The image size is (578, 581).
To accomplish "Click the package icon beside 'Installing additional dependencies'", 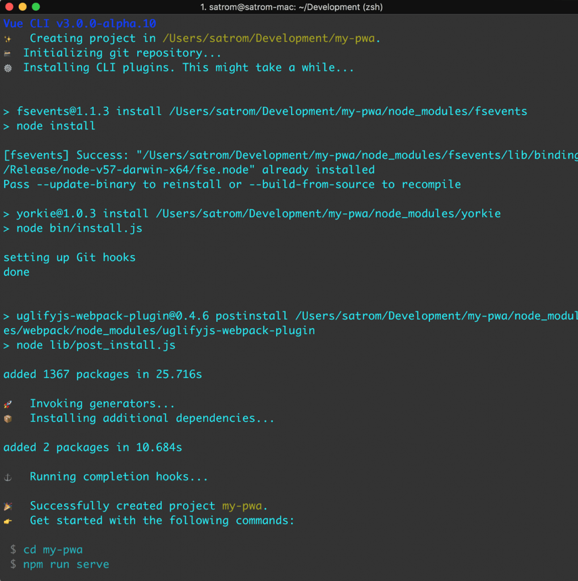I will tap(8, 418).
